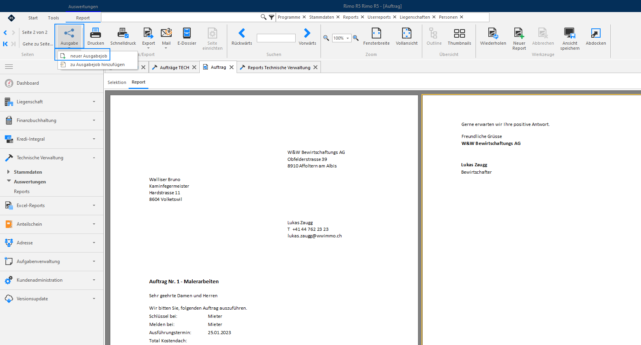Start Schnelldruck quick print
Image resolution: width=641 pixels, height=345 pixels.
(x=123, y=37)
